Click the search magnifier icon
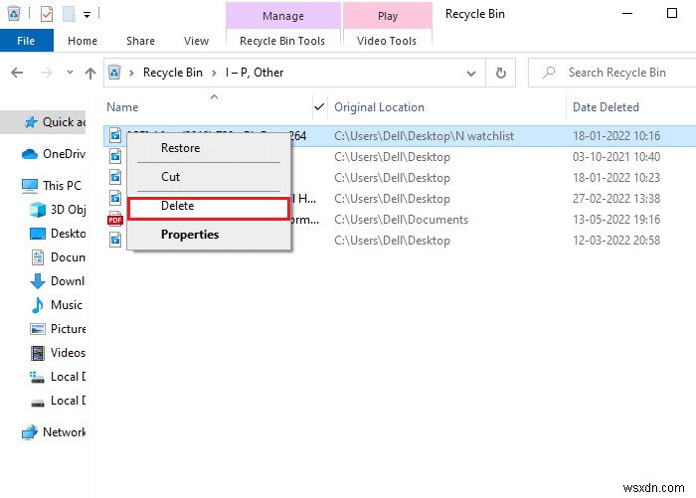 tap(549, 73)
